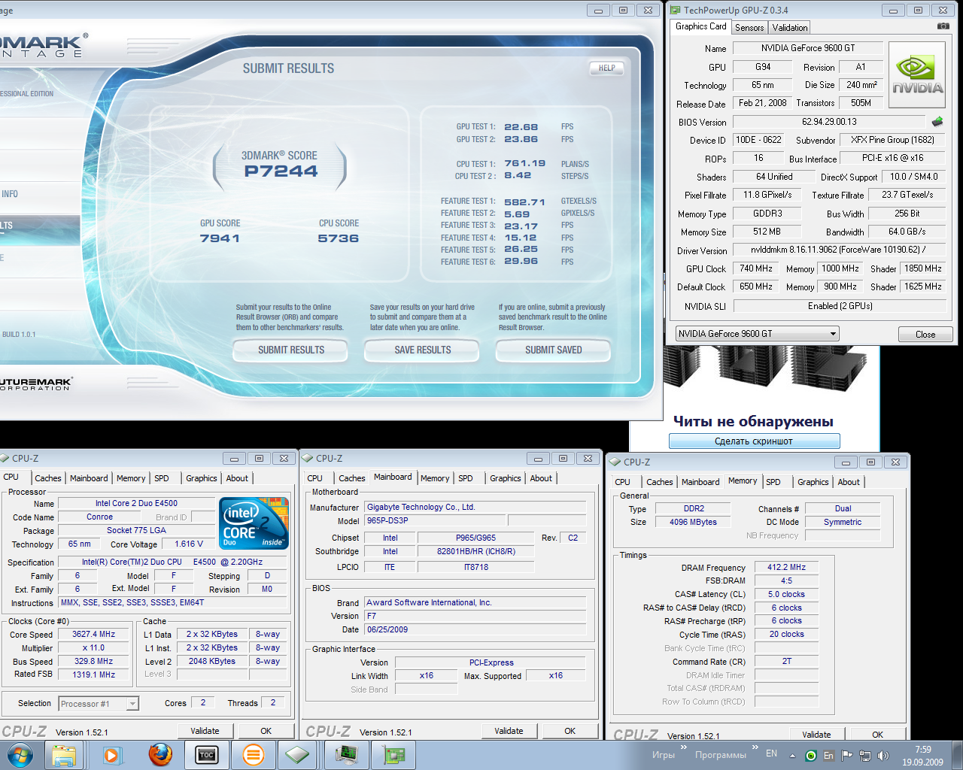Click the save BIOS chip icon in GPU-Z
Screen dimensions: 963x770
[x=937, y=121]
